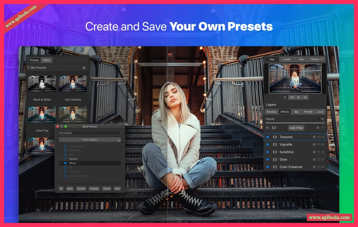Expand Develop item in preset dialog
Screen dimensions: 358x227
pyautogui.click(x=61, y=159)
